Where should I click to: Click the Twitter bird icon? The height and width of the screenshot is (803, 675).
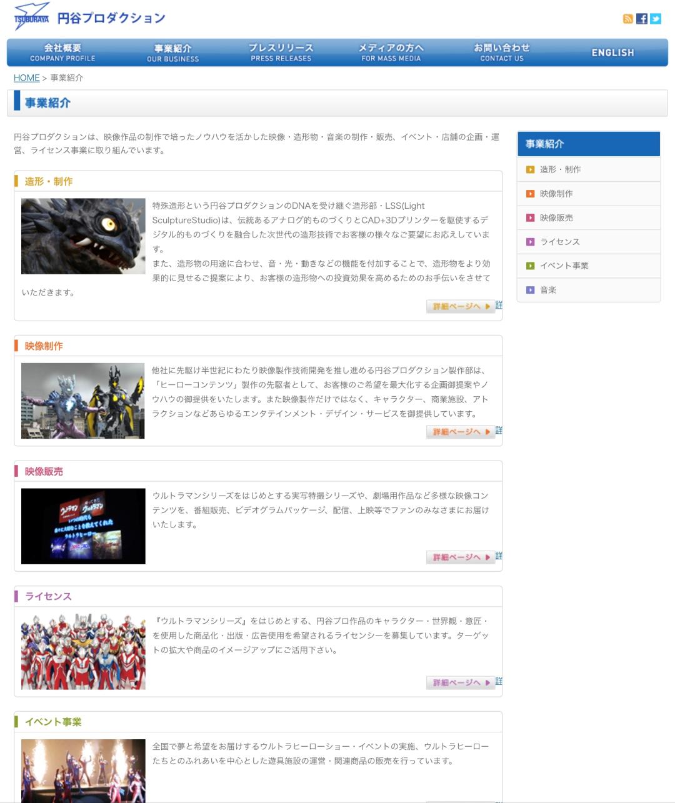coord(655,19)
